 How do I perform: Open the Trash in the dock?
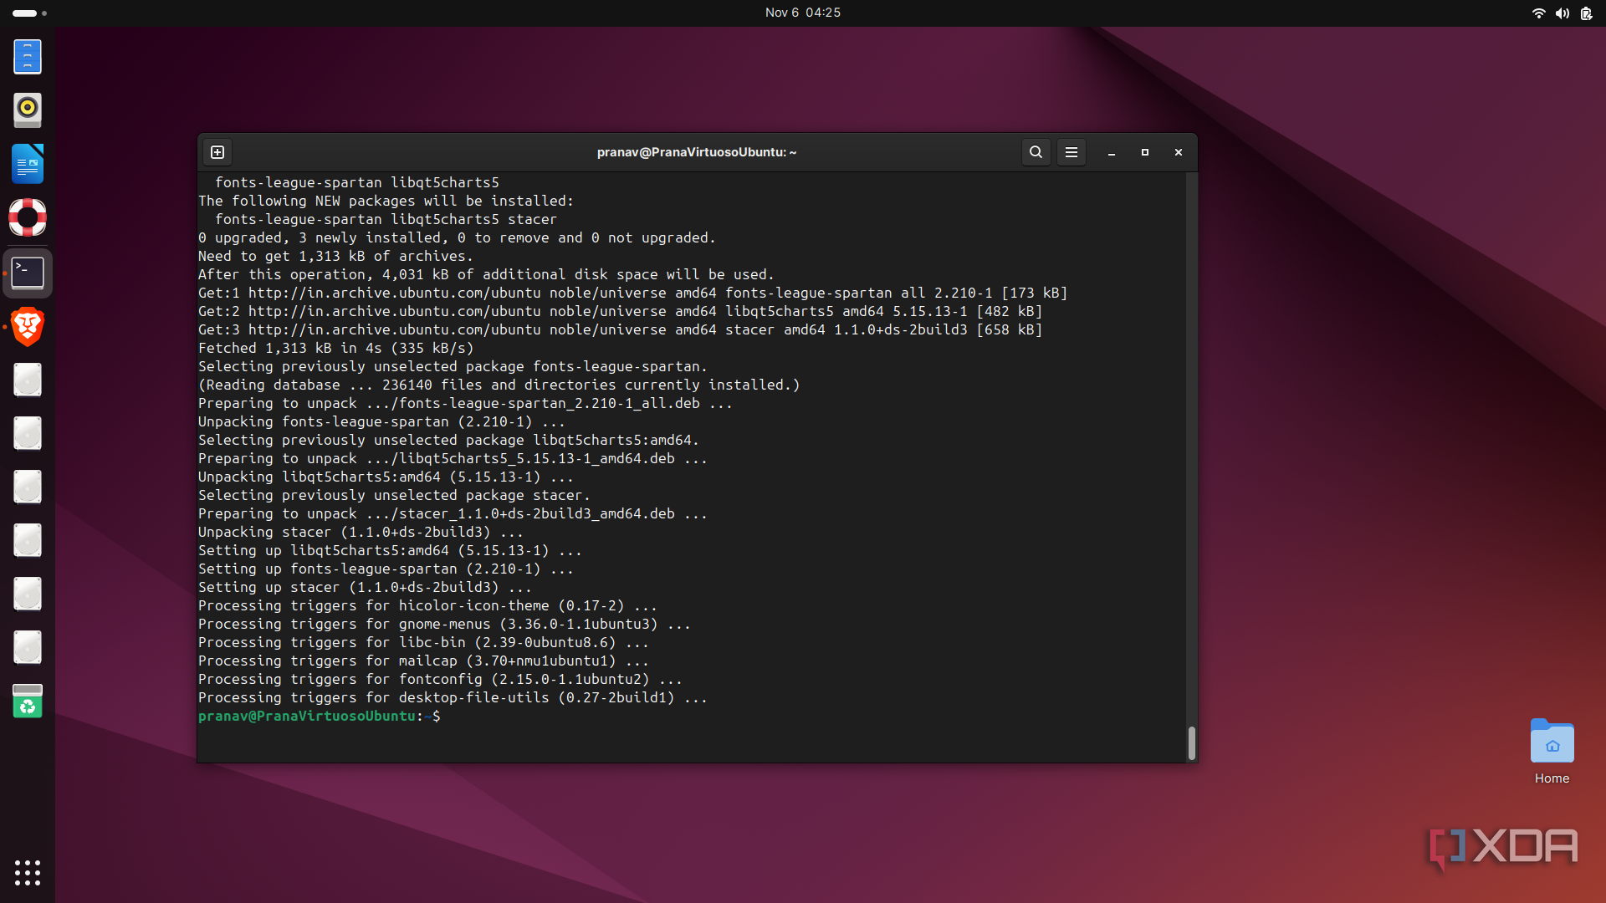tap(28, 701)
